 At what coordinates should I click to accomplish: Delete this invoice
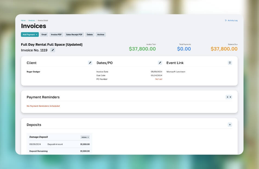pyautogui.click(x=90, y=35)
